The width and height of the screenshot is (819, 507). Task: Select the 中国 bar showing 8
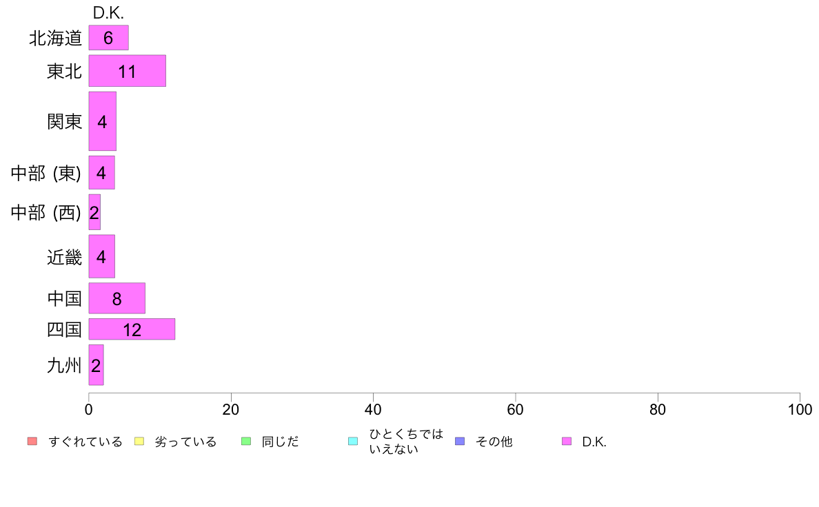[117, 298]
